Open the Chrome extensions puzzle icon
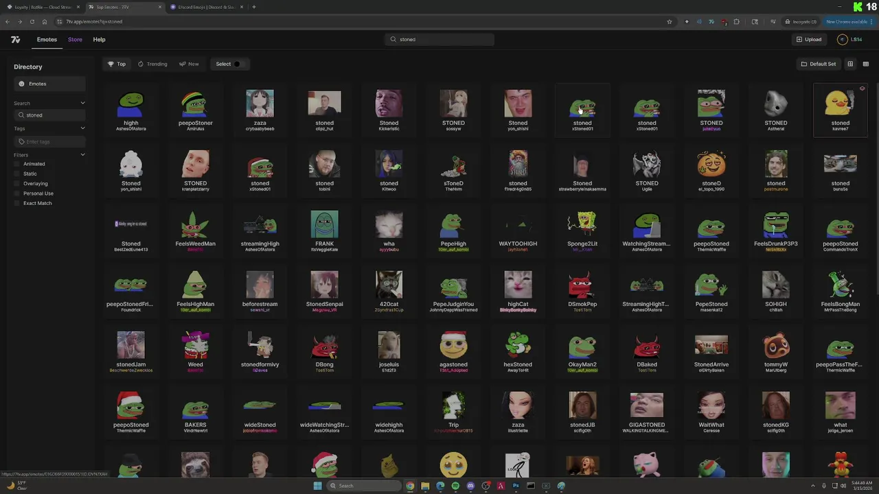The width and height of the screenshot is (879, 494). click(x=737, y=21)
